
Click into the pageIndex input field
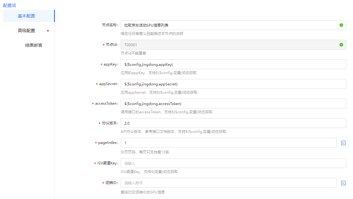pos(228,143)
